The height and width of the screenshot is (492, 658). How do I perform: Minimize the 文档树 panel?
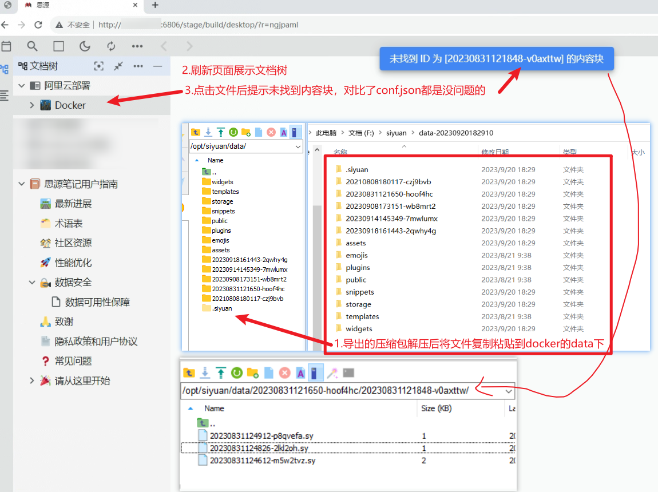[157, 66]
